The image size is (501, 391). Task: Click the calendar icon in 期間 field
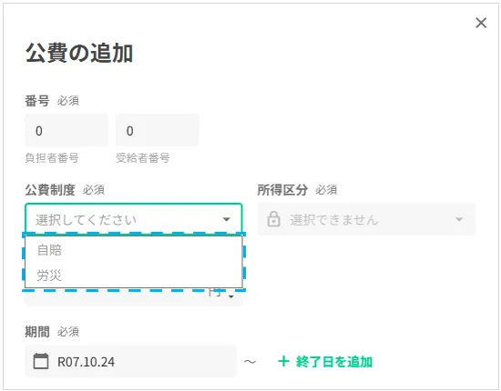(x=41, y=361)
